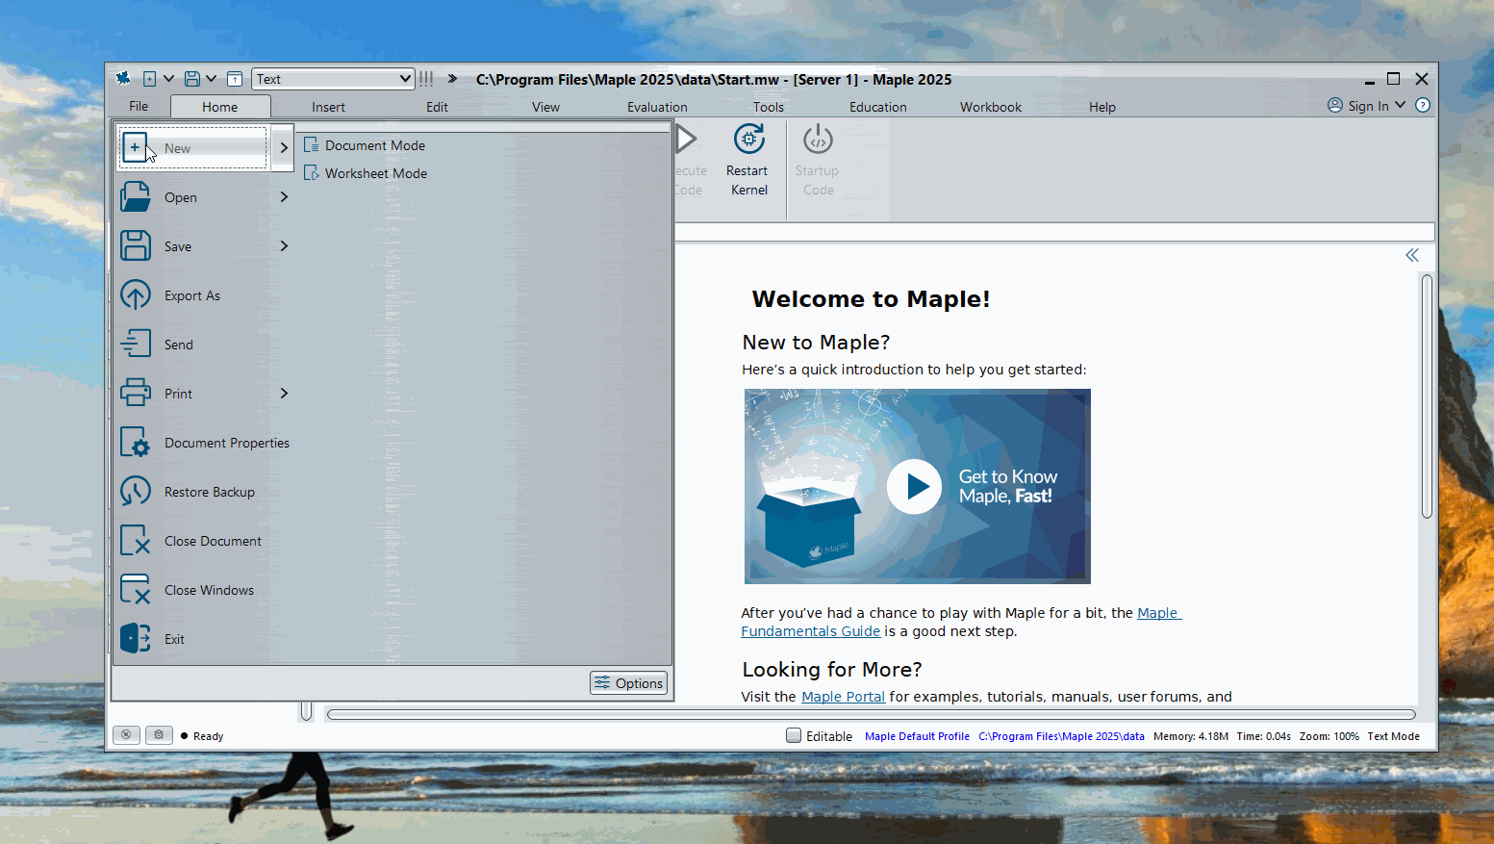
Task: Click the Memory: 4.18M status entry
Action: pos(1191,736)
